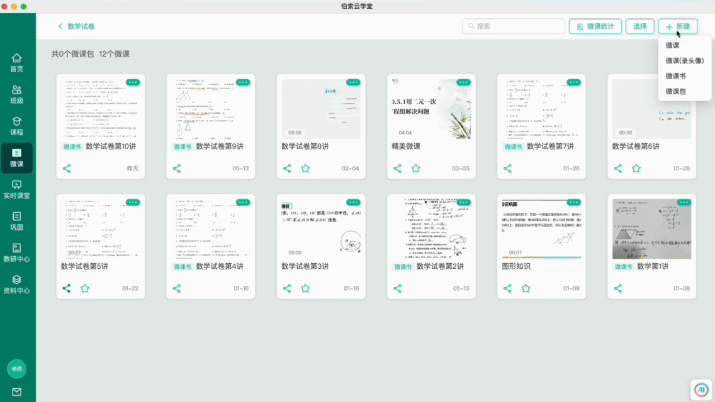Open the 实时课堂 sidebar item

tap(16, 190)
